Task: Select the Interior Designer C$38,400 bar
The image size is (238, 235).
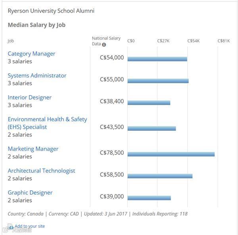Action: [x=149, y=103]
